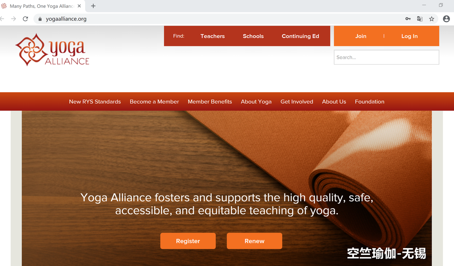Open the browser profile avatar

[446, 19]
